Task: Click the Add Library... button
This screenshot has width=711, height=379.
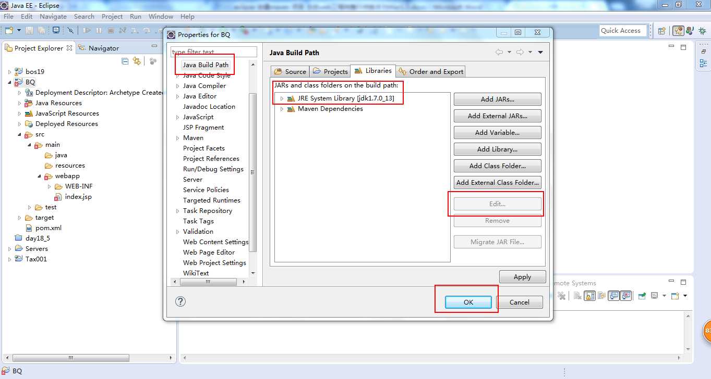Action: pyautogui.click(x=497, y=149)
